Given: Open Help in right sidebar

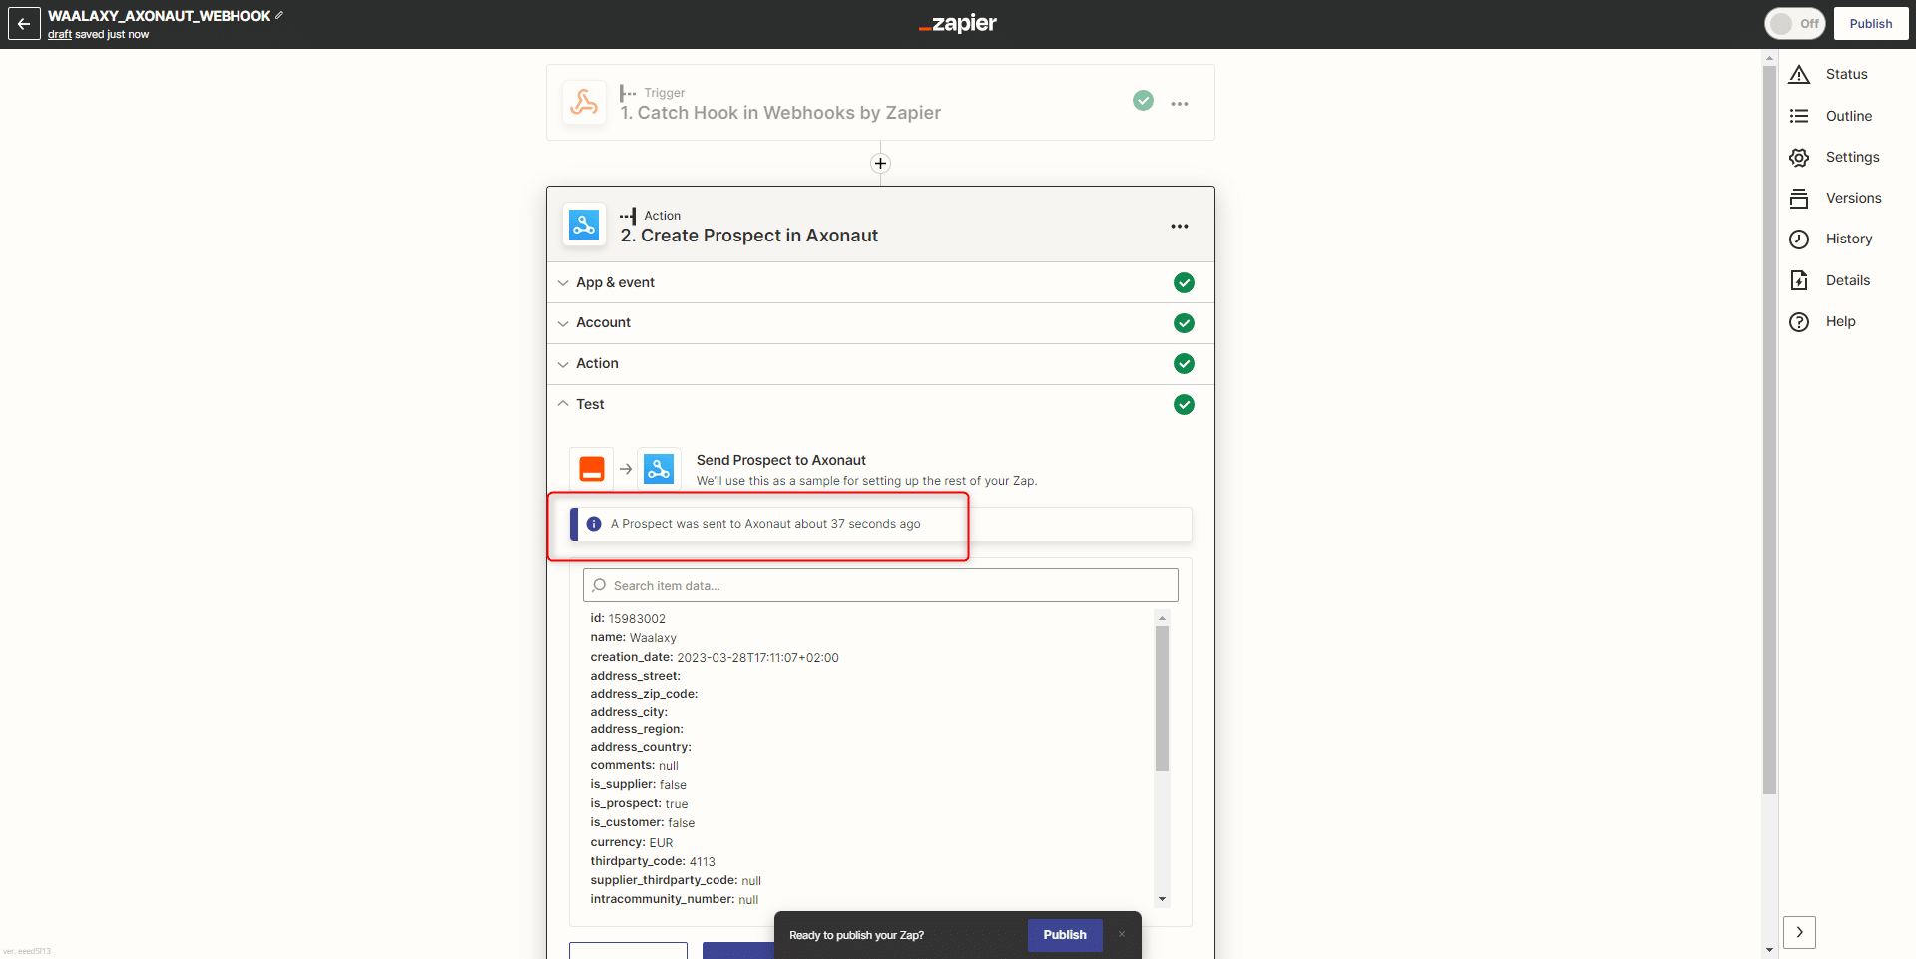Looking at the screenshot, I should 1822,322.
